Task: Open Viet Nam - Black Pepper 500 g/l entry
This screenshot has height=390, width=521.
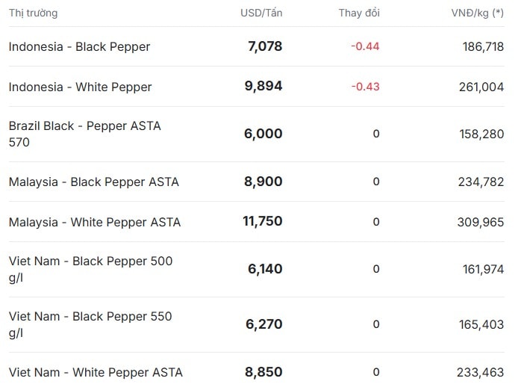Action: [91, 269]
